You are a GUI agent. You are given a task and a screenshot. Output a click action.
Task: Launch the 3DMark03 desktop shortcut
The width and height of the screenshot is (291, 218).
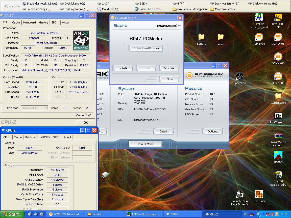pos(278,78)
